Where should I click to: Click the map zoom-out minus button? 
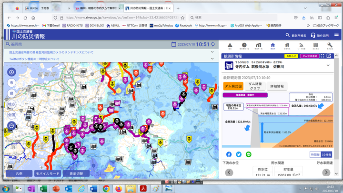[x=11, y=126]
